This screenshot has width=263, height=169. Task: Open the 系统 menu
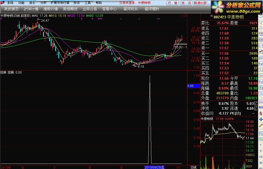coord(10,3)
